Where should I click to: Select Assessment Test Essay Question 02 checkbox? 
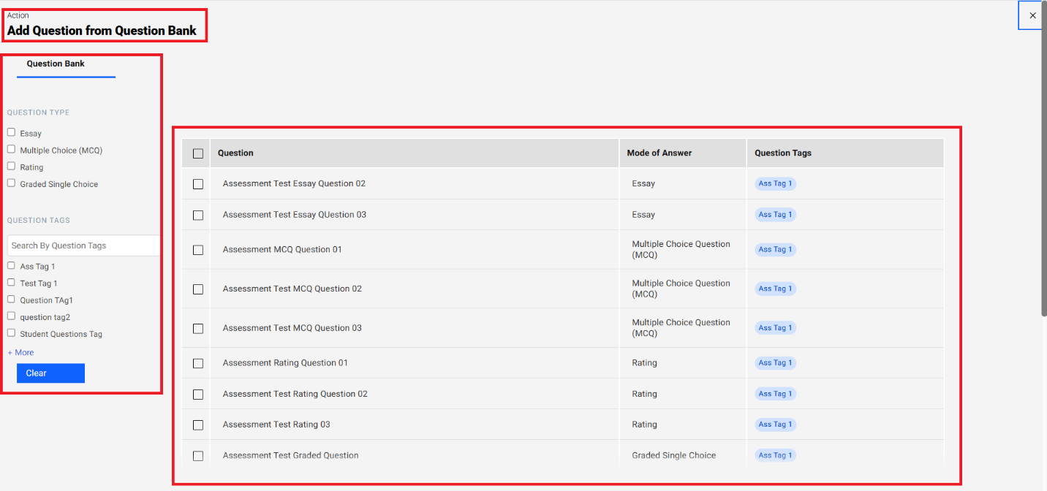pyautogui.click(x=198, y=184)
